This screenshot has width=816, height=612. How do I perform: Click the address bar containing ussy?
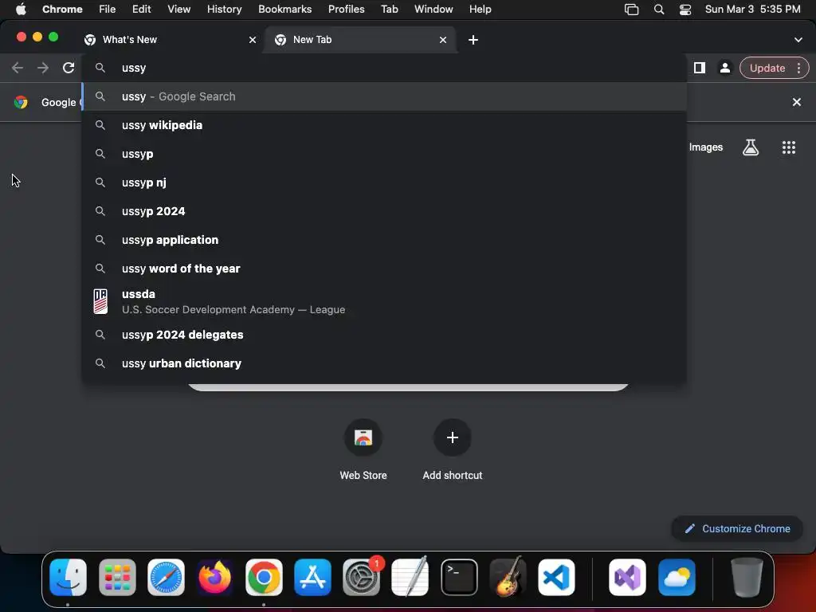[384, 68]
